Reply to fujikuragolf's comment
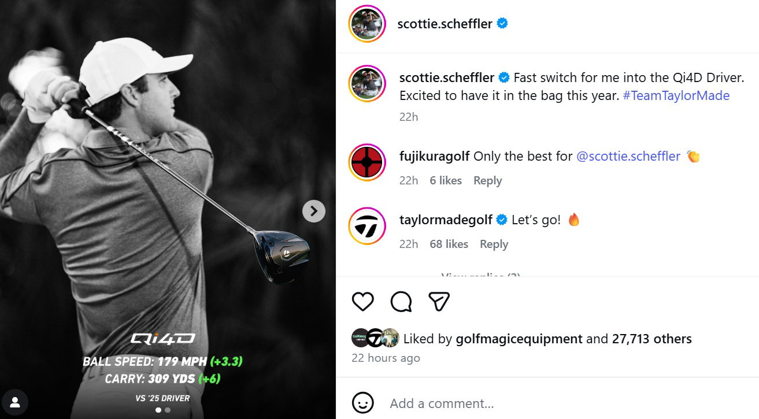 pyautogui.click(x=487, y=181)
